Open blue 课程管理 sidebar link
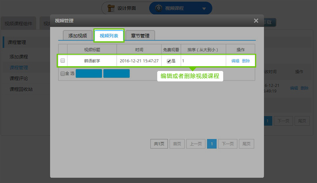 point(19,68)
